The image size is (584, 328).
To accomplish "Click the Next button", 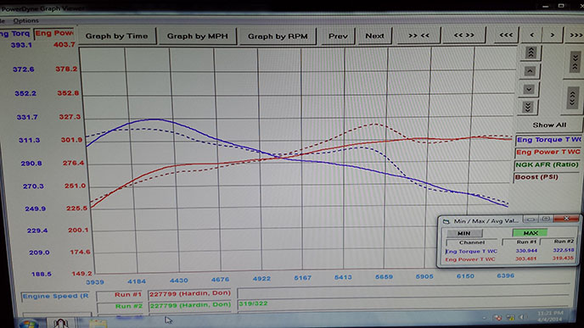I will tap(374, 36).
